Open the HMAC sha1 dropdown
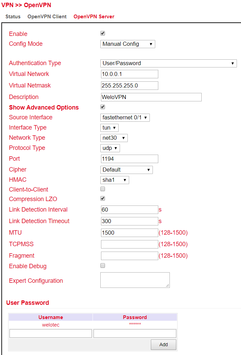 click(x=115, y=180)
